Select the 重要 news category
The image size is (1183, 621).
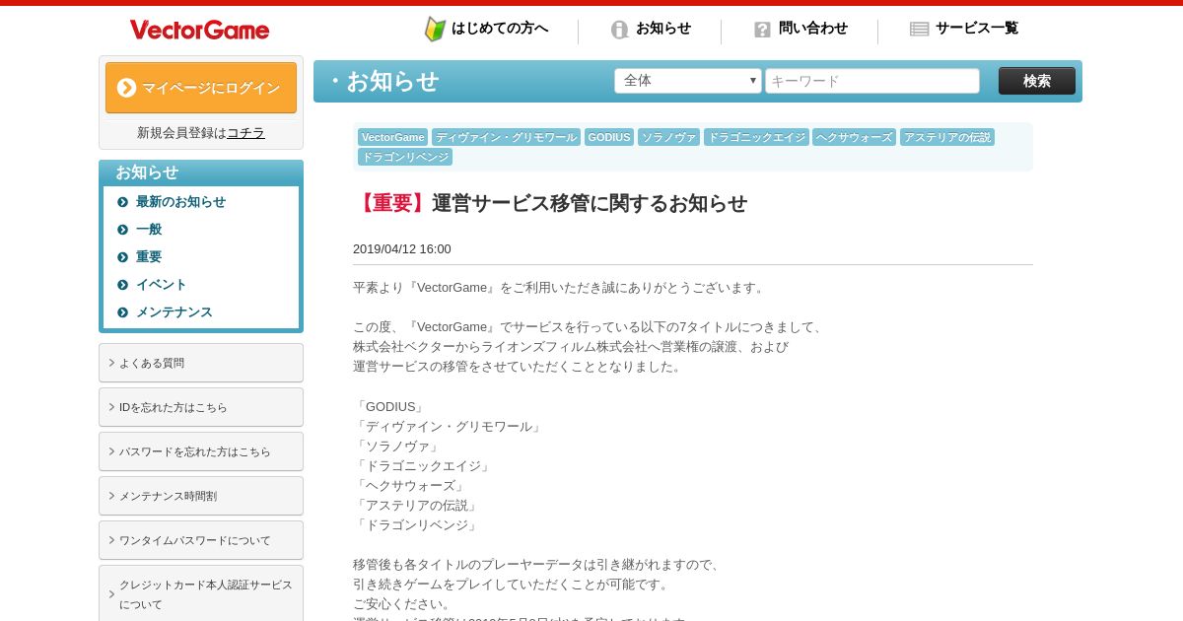point(149,257)
